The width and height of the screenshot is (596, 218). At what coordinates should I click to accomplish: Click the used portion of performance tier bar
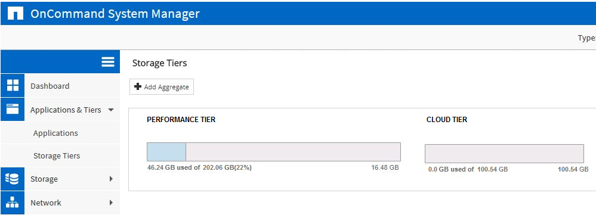(x=166, y=152)
